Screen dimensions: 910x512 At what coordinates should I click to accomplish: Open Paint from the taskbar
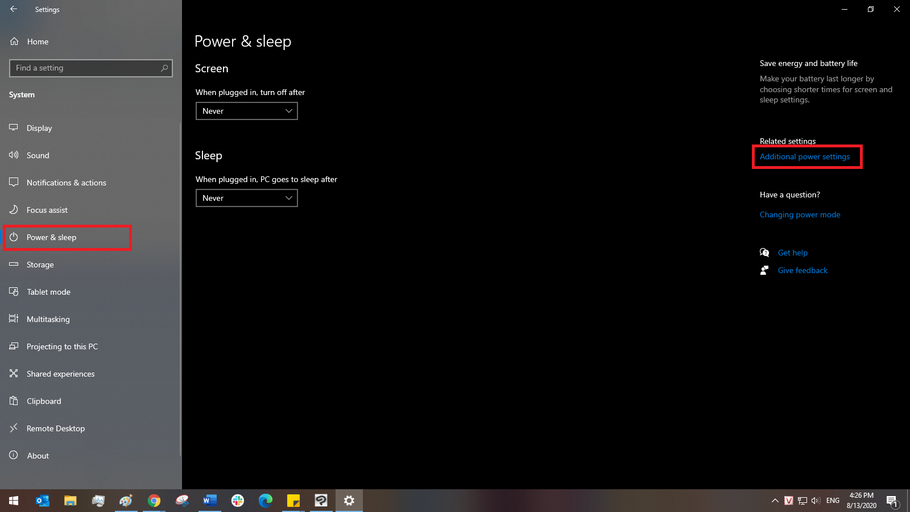click(126, 501)
